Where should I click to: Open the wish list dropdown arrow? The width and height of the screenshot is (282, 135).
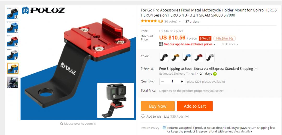tap(187, 117)
